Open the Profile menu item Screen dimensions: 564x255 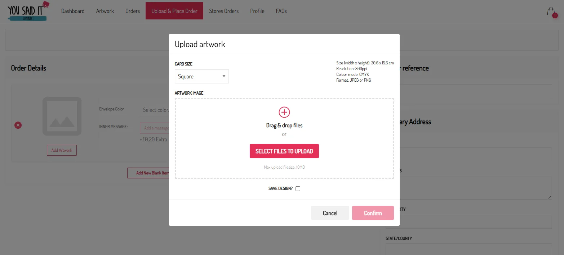(257, 11)
